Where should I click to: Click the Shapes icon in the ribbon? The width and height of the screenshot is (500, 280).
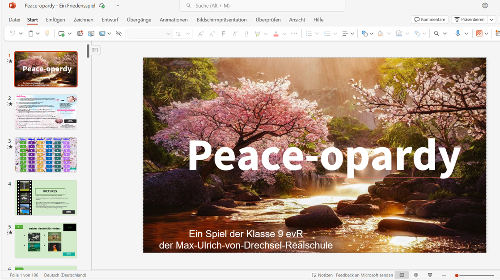click(364, 34)
